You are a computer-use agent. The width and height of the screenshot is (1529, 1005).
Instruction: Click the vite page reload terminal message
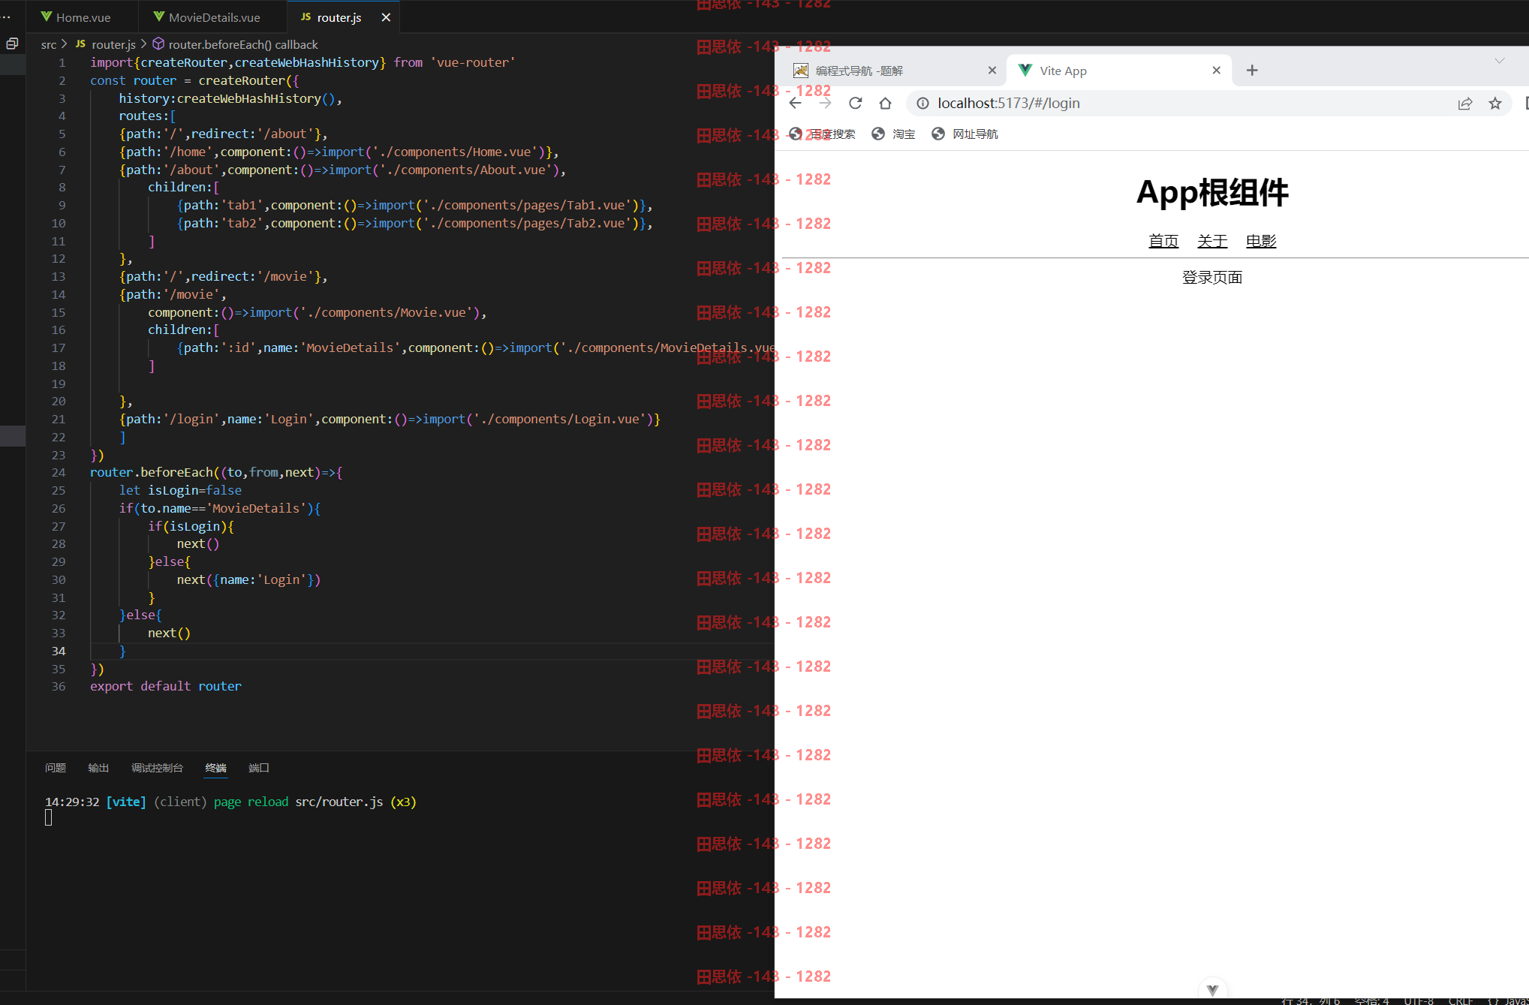pyautogui.click(x=230, y=802)
